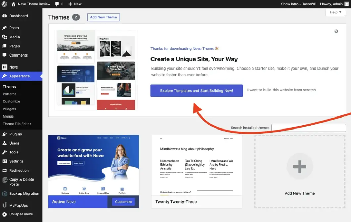Open the Pages menu item
351x222 pixels.
pos(14,46)
